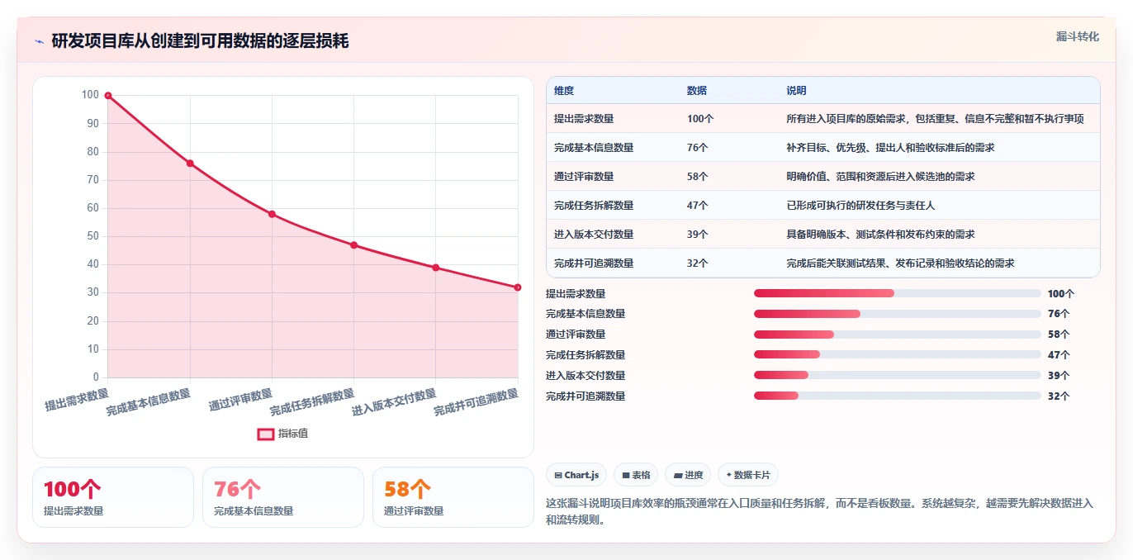Click the 通过评审数量 label on chart x-axis
This screenshot has width=1133, height=560.
[240, 399]
